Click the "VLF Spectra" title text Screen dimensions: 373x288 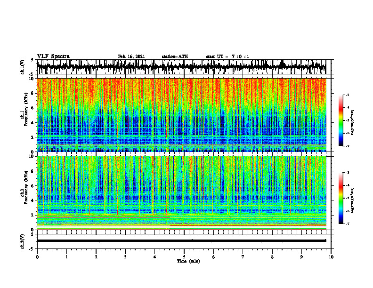click(53, 56)
